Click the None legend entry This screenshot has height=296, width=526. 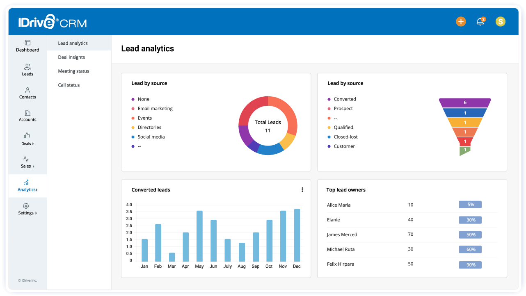pos(140,99)
